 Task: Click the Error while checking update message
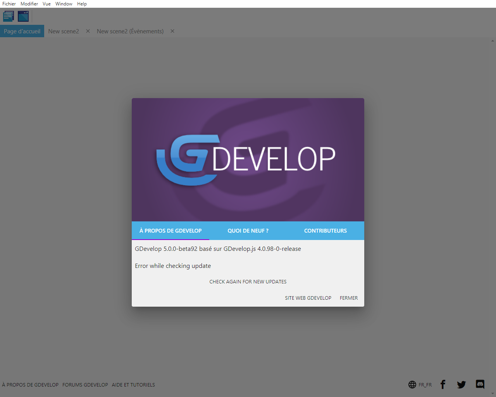[x=173, y=266]
